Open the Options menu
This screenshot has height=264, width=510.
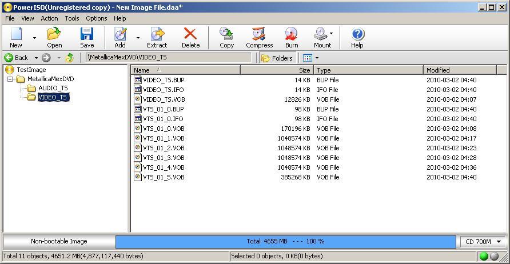[97, 18]
